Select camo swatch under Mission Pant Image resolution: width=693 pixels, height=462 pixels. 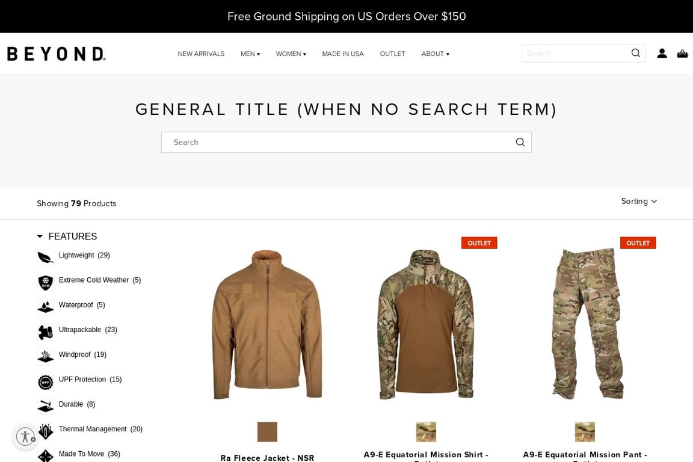point(585,432)
